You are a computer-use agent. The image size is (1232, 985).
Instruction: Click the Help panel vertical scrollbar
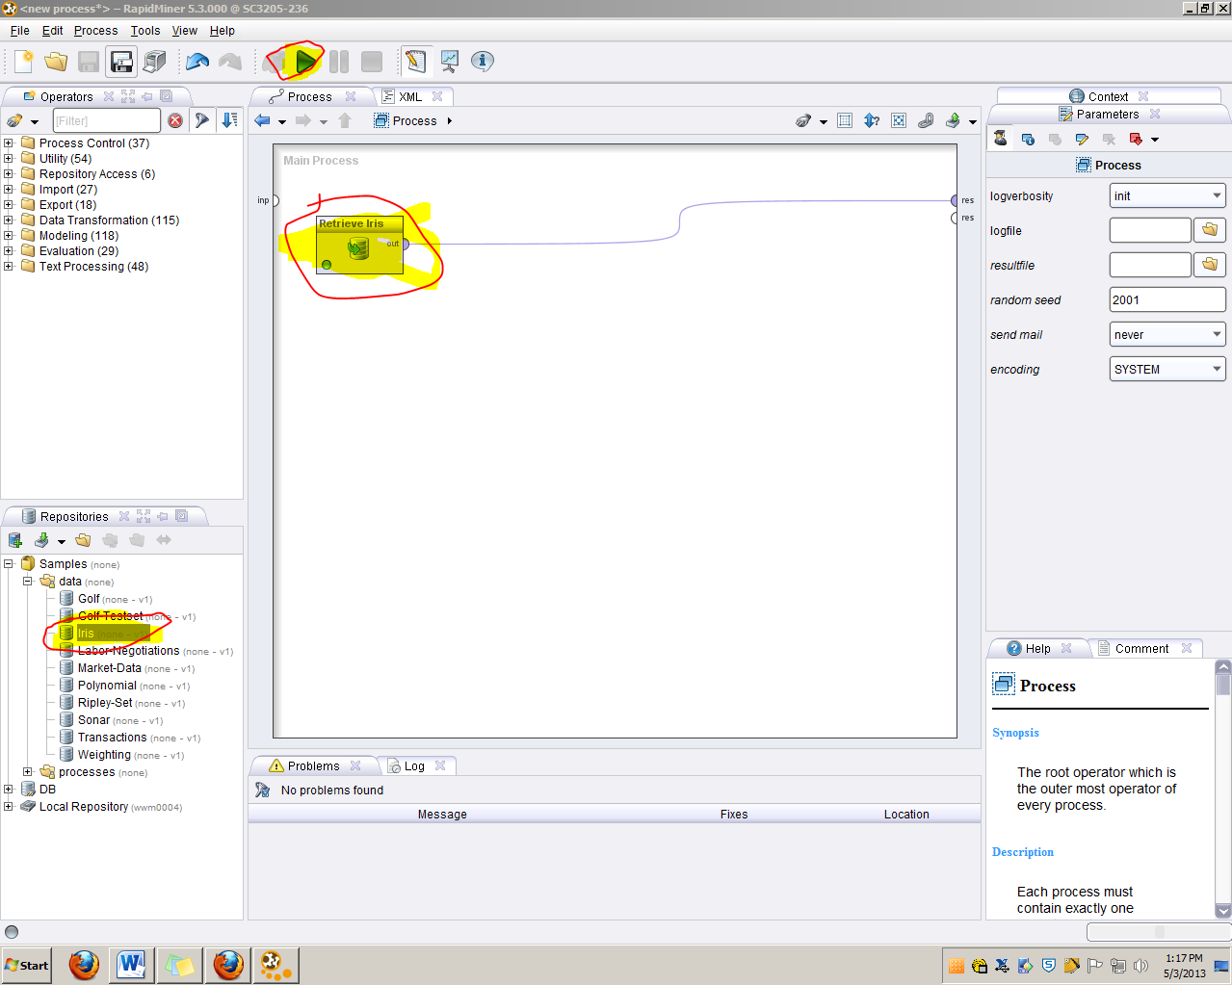(x=1223, y=790)
